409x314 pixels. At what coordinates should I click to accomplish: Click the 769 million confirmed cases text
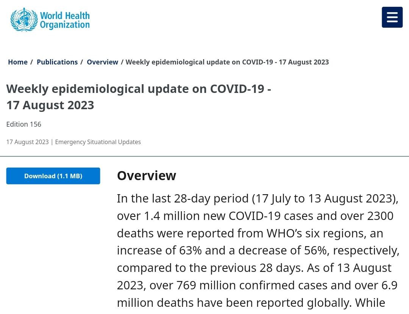coord(252,285)
